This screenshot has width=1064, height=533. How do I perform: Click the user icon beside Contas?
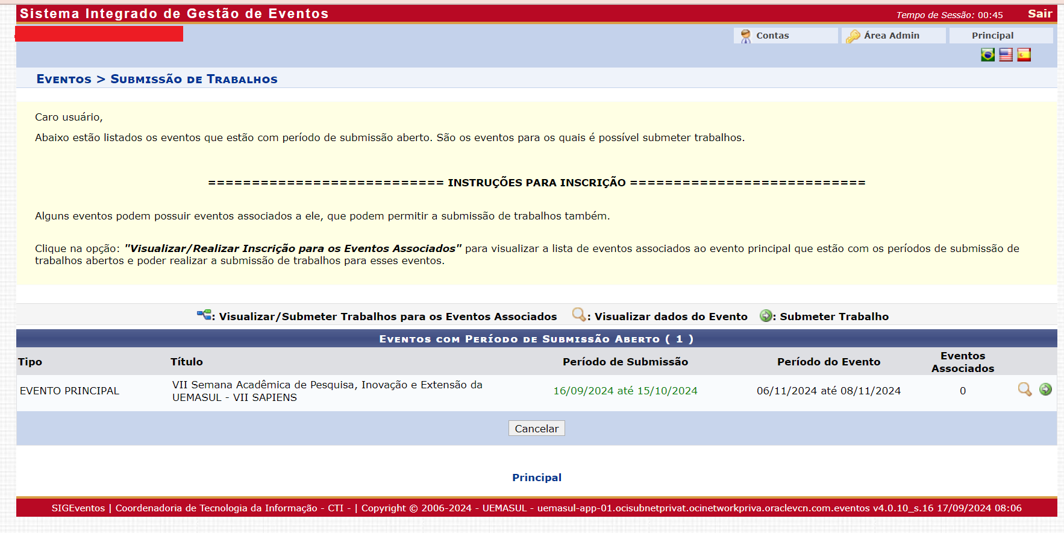(x=745, y=36)
